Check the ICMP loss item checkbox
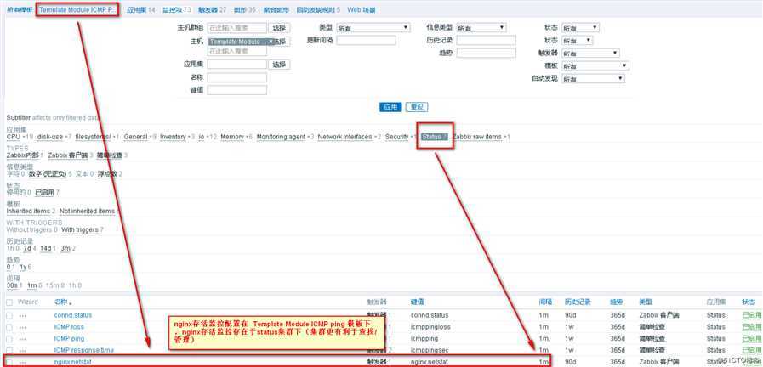This screenshot has height=367, width=763. (x=9, y=327)
